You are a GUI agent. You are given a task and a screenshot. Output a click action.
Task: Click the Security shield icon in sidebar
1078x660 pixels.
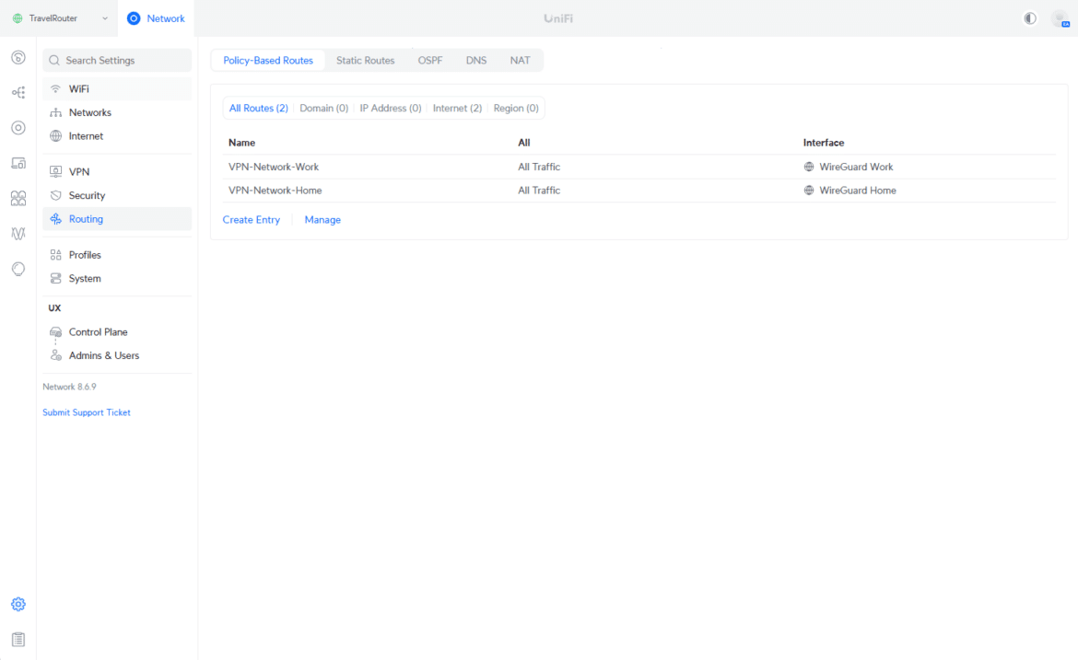point(55,195)
